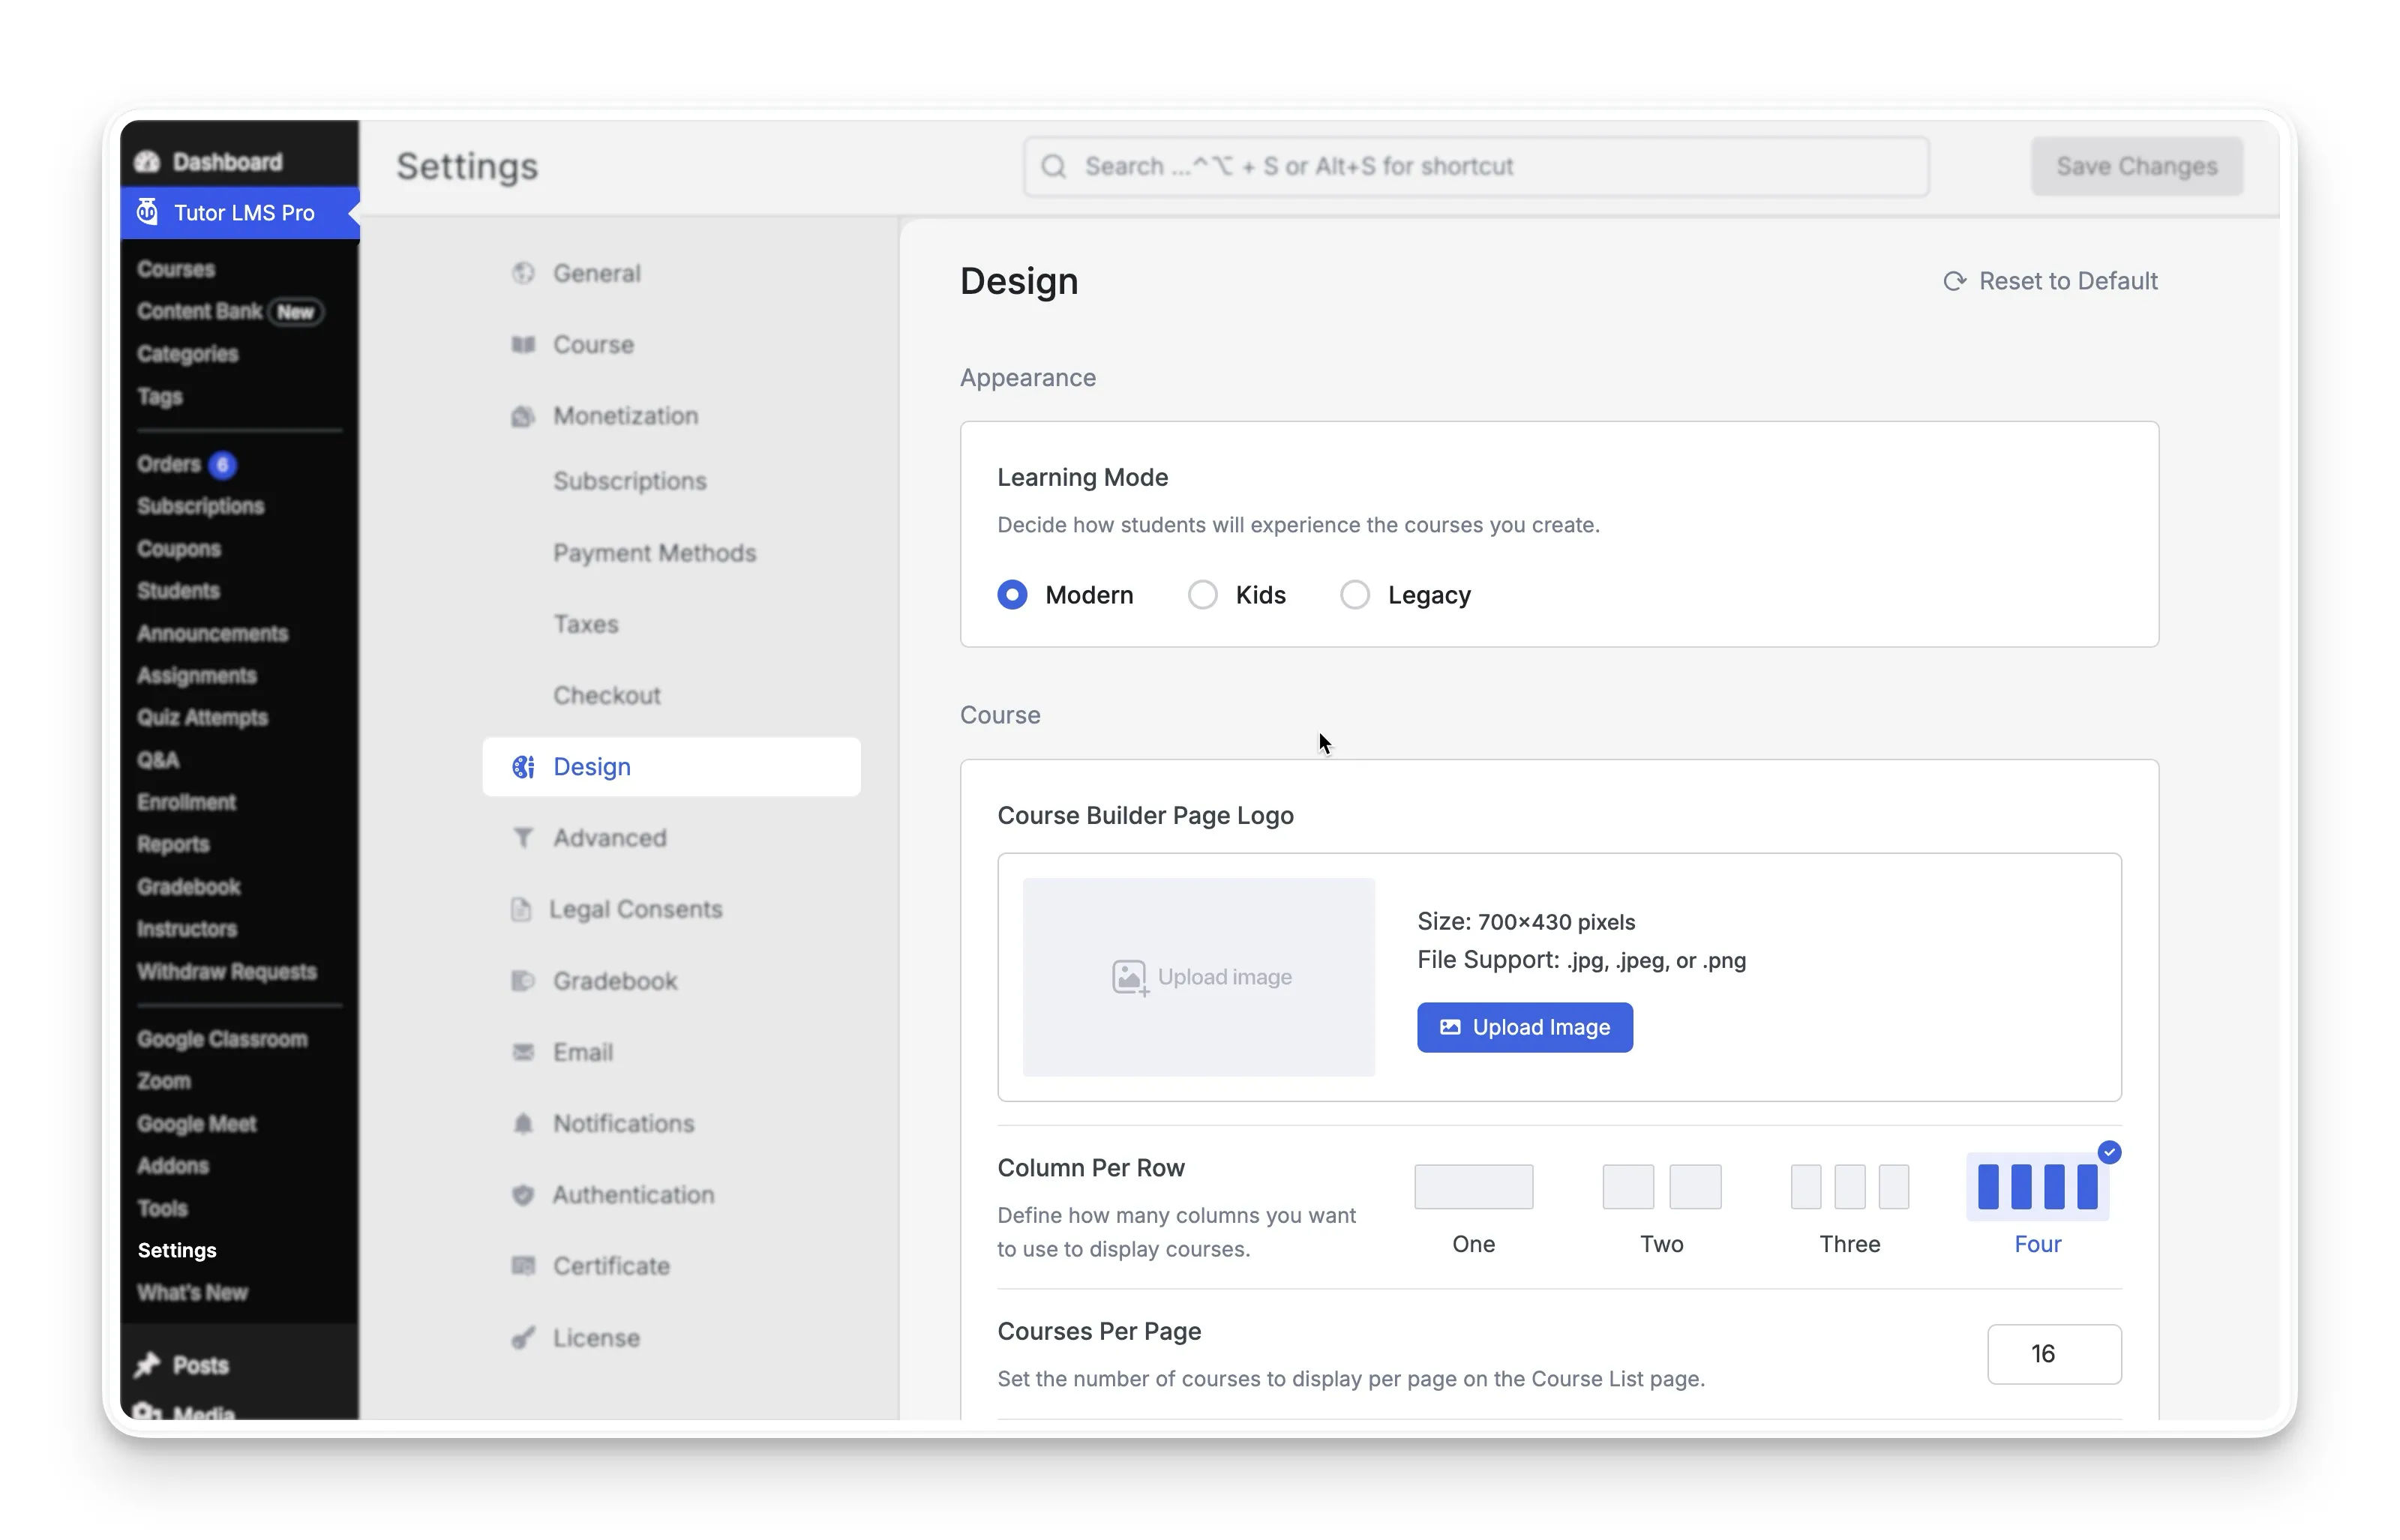Image resolution: width=2400 pixels, height=1540 pixels.
Task: Click the Advanced filter icon
Action: pos(523,838)
